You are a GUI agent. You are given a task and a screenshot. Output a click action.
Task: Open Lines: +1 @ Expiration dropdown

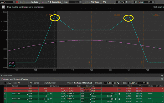tap(52, 2)
